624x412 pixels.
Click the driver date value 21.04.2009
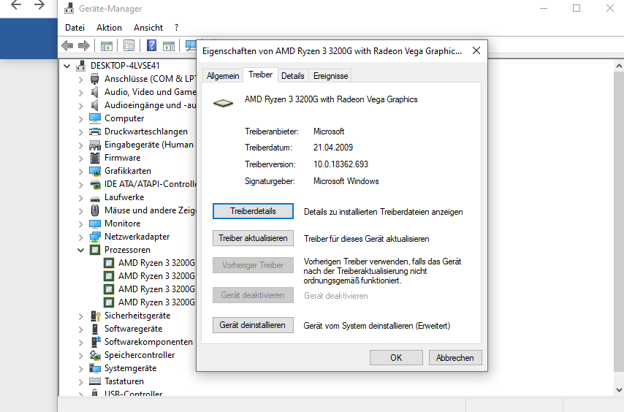tap(333, 148)
